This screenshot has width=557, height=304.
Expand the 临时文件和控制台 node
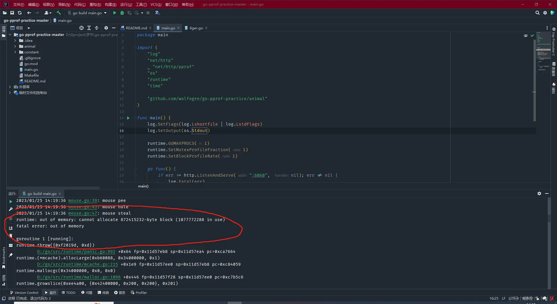point(10,93)
